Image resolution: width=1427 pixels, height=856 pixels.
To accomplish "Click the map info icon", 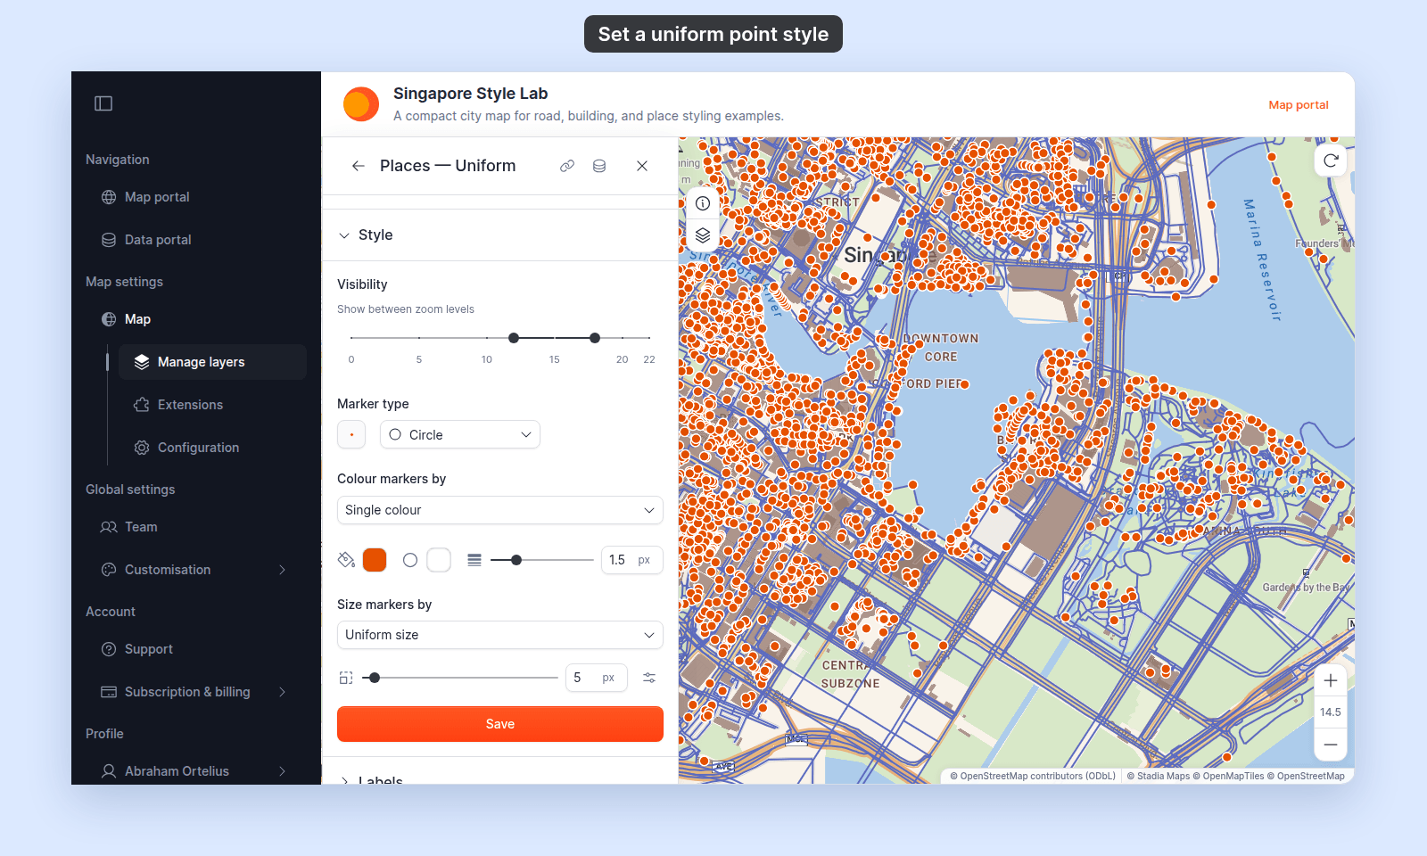I will (703, 203).
